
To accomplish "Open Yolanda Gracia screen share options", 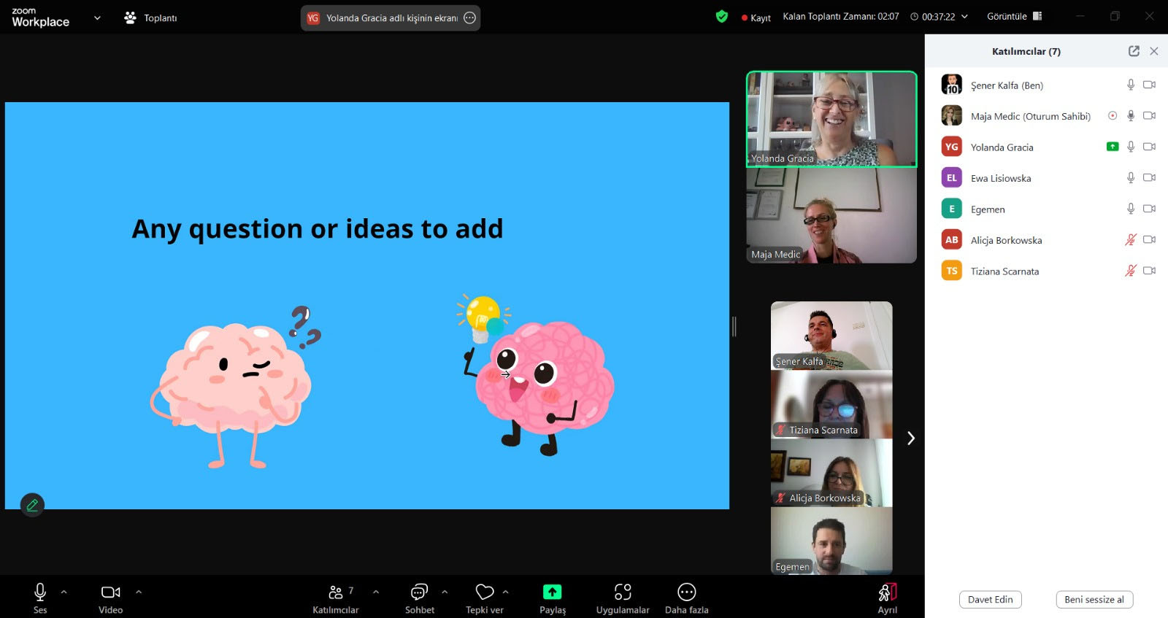I will tap(470, 18).
